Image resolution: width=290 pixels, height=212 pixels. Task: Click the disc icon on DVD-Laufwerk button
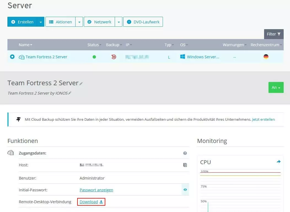(x=129, y=22)
